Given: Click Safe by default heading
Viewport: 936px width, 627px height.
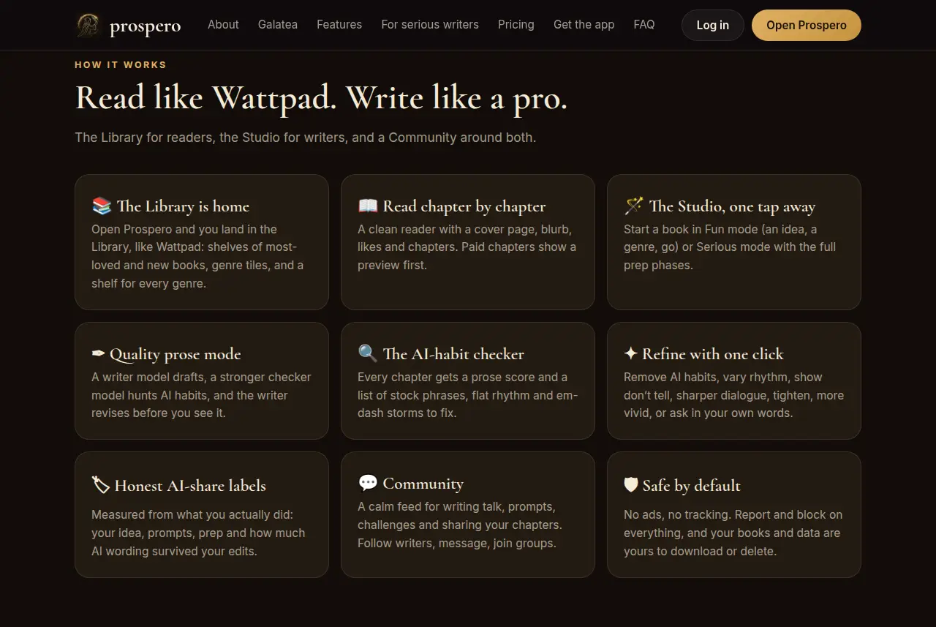Looking at the screenshot, I should (x=692, y=485).
